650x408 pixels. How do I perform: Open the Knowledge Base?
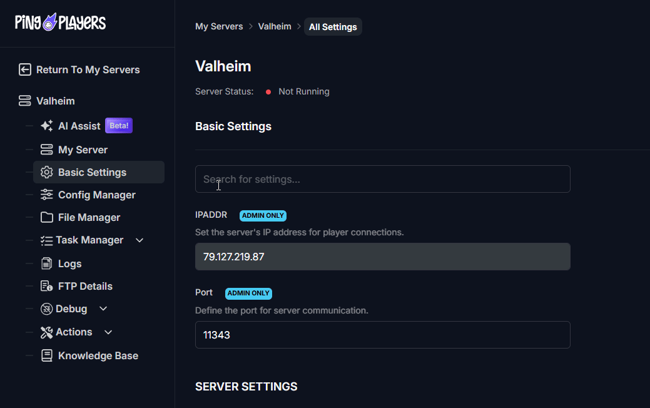click(98, 355)
